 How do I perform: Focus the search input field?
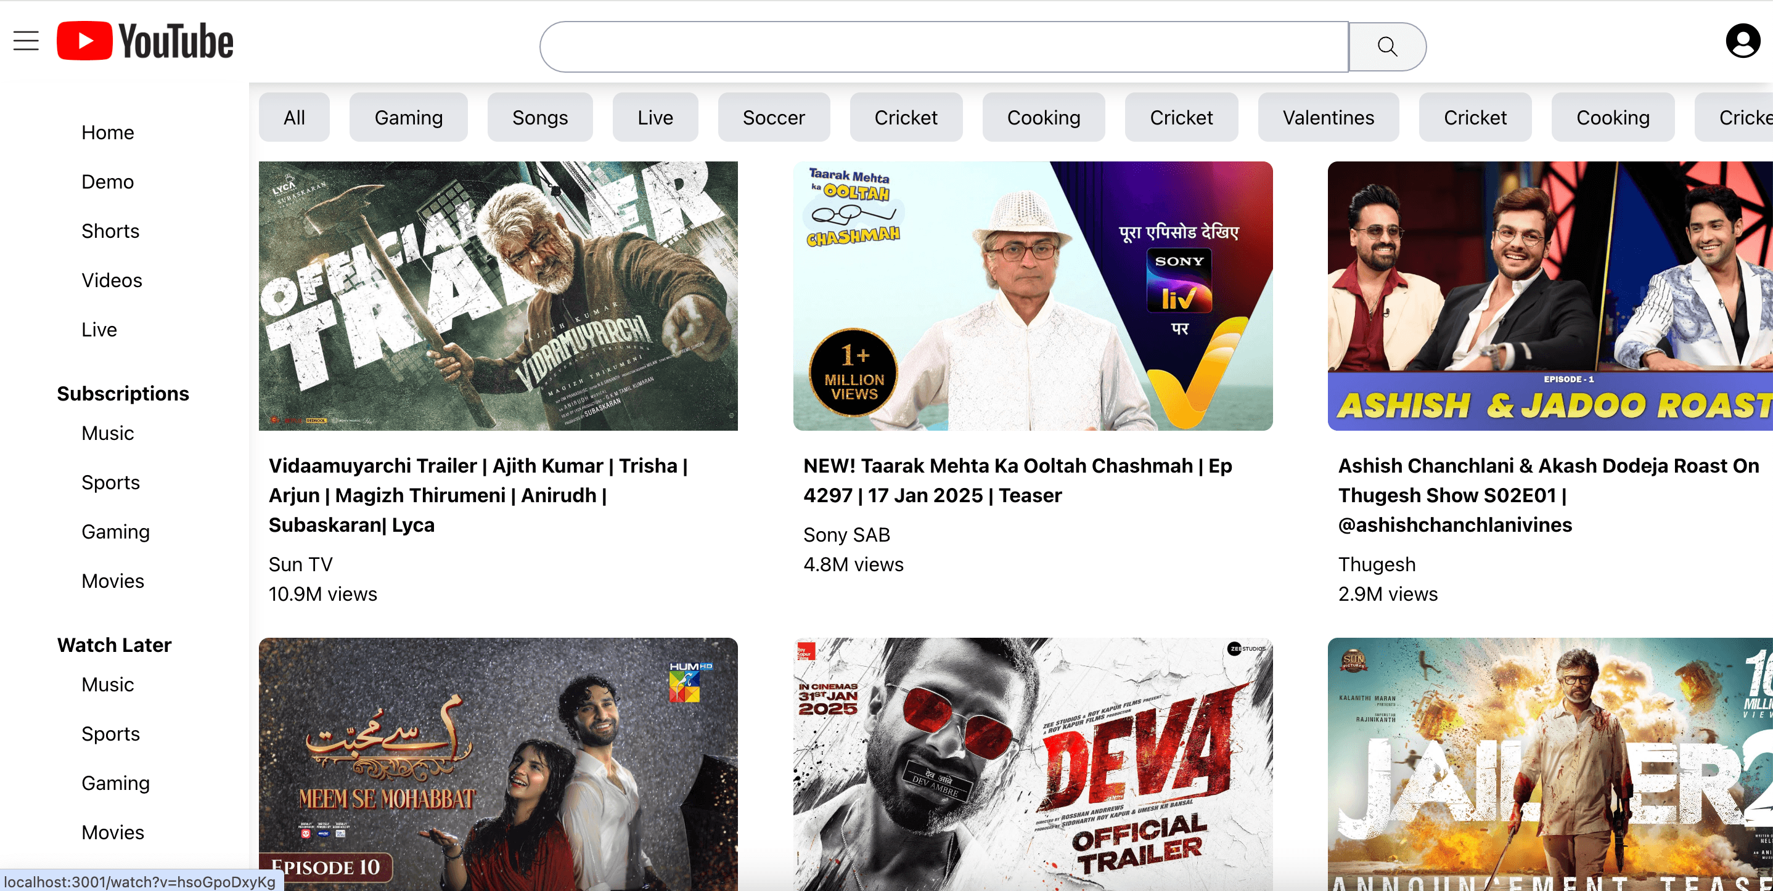tap(944, 47)
